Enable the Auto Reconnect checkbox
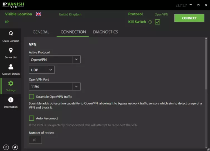 (31, 118)
